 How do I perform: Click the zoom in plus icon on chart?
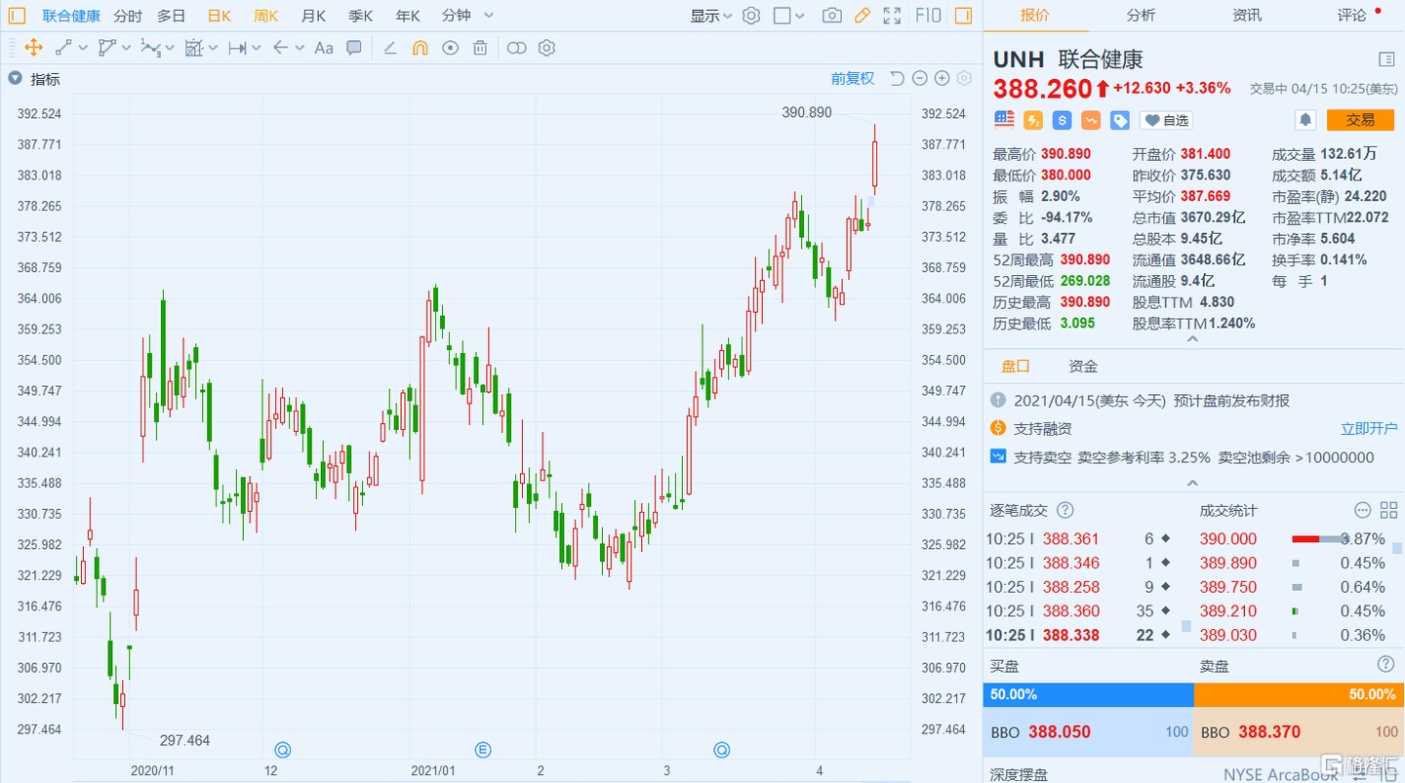pyautogui.click(x=942, y=79)
